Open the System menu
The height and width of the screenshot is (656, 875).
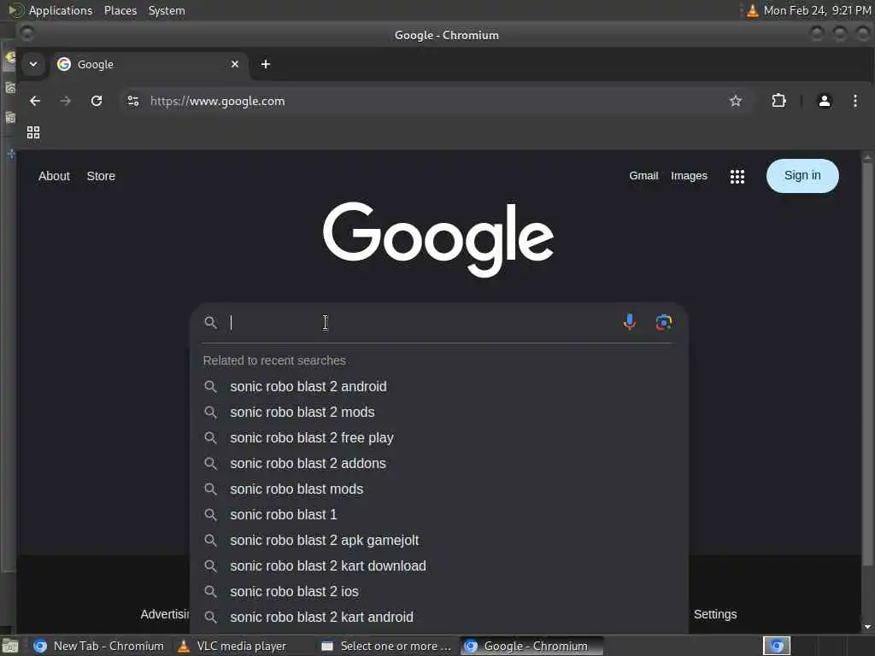coord(167,10)
